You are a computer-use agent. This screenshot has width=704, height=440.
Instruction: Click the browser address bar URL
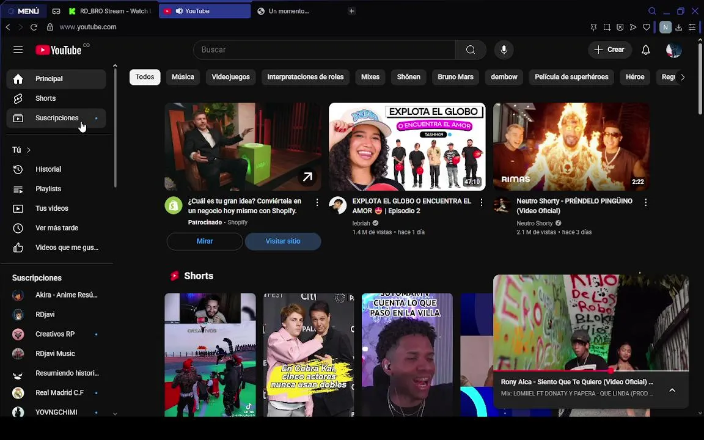(88, 27)
